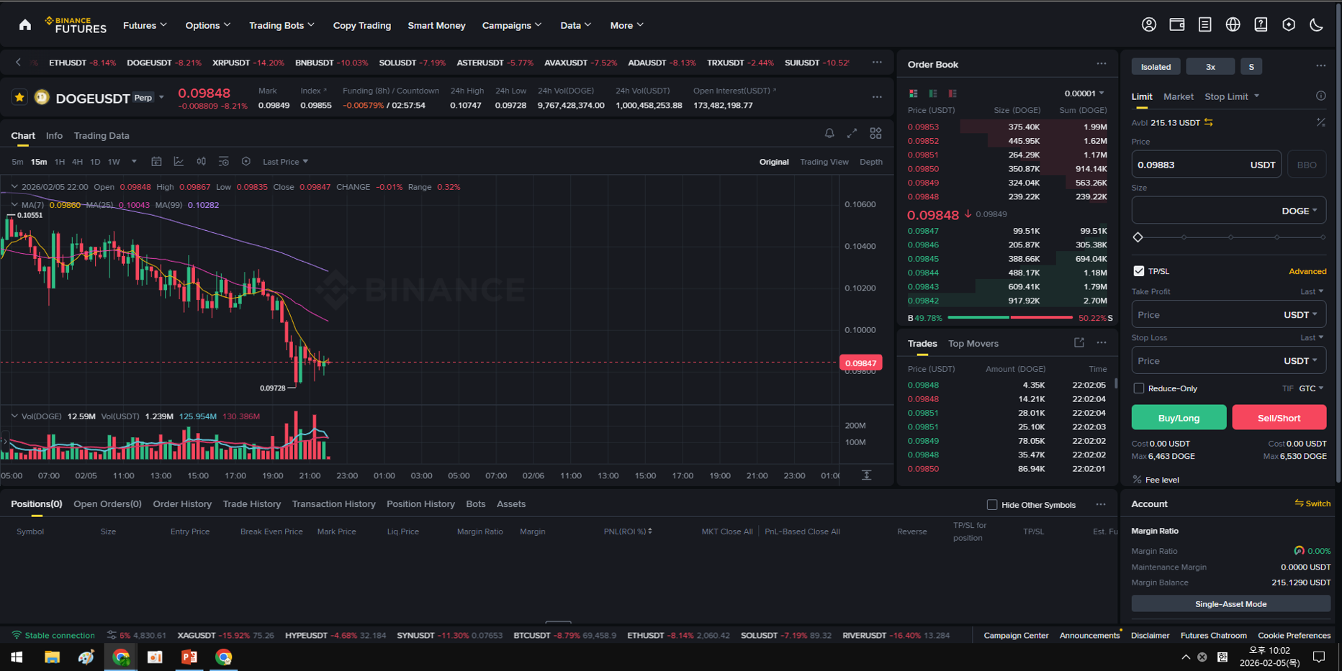The image size is (1342, 671).
Task: Open the Futures menu dropdown
Action: pyautogui.click(x=145, y=25)
